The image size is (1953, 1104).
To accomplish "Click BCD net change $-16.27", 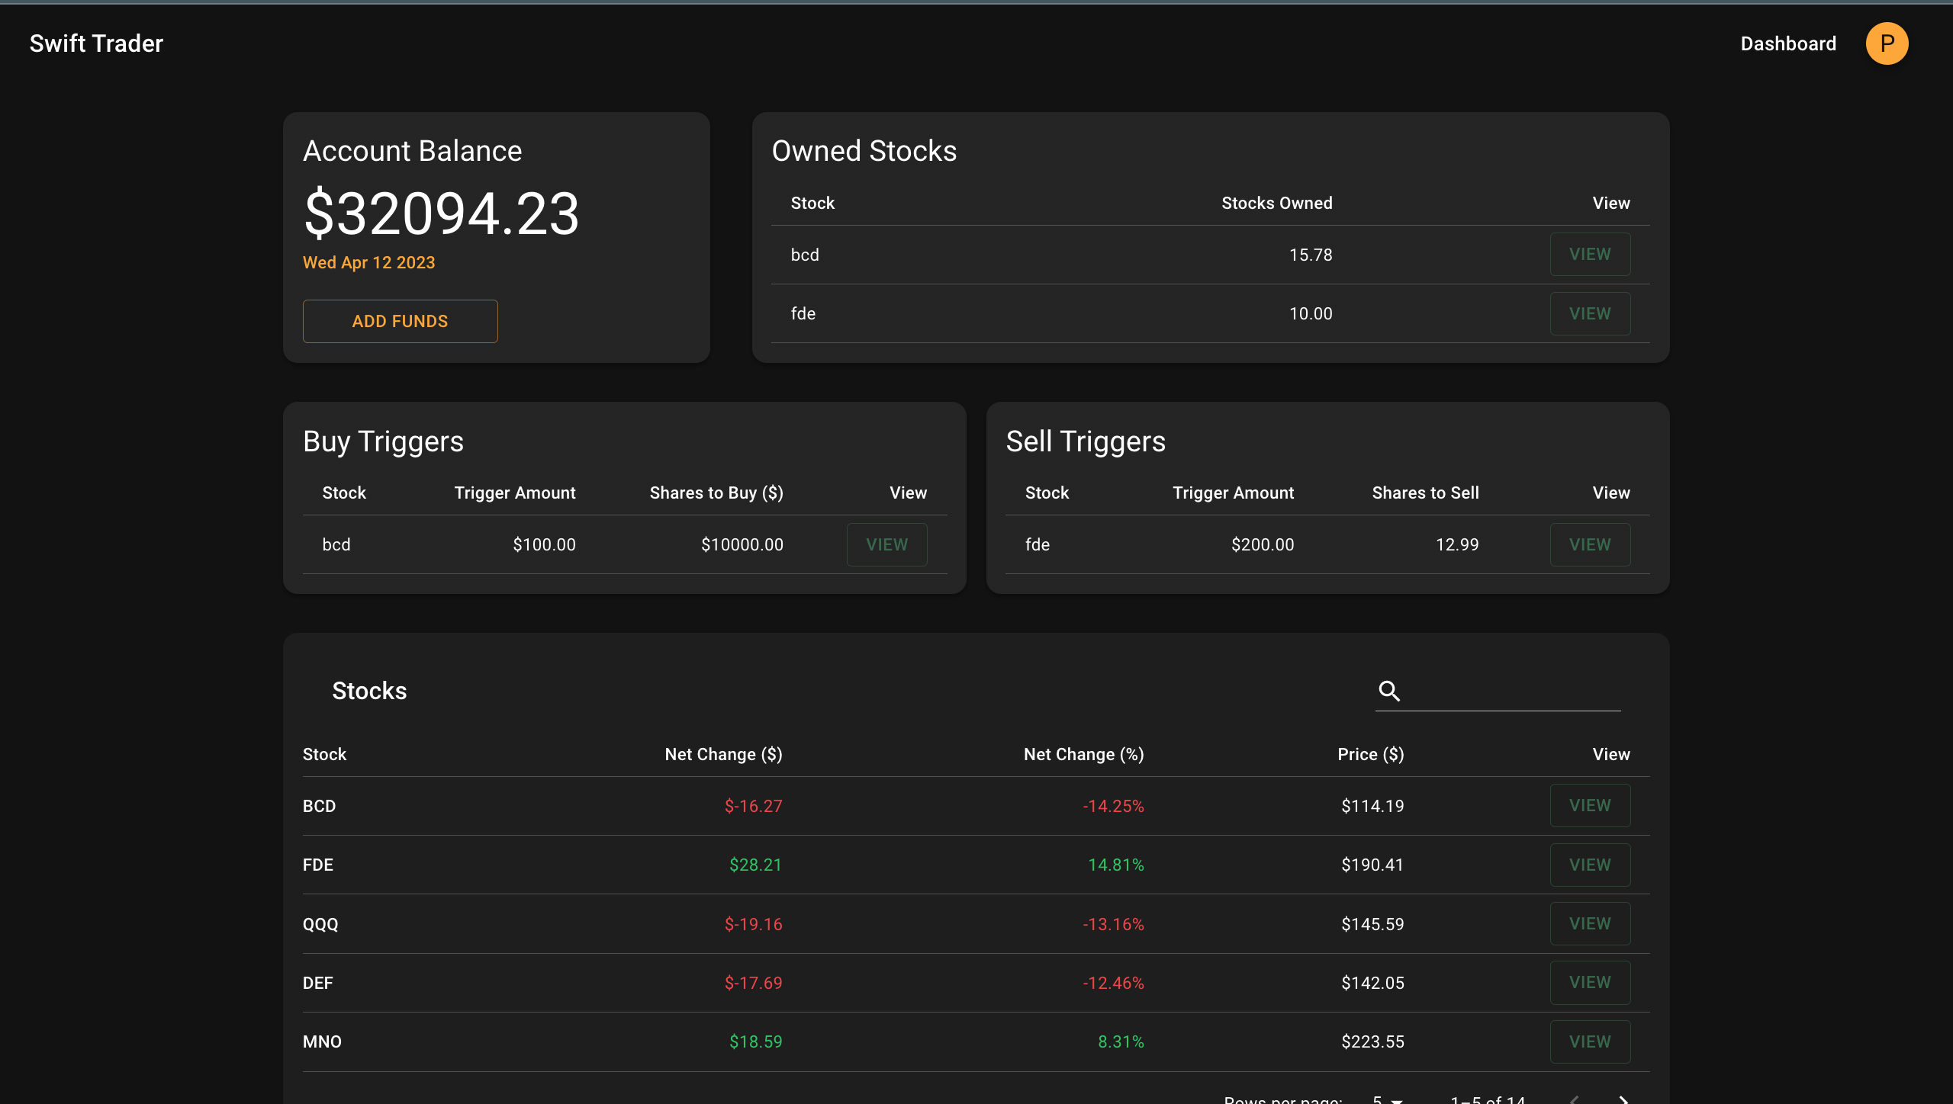I will tap(753, 806).
